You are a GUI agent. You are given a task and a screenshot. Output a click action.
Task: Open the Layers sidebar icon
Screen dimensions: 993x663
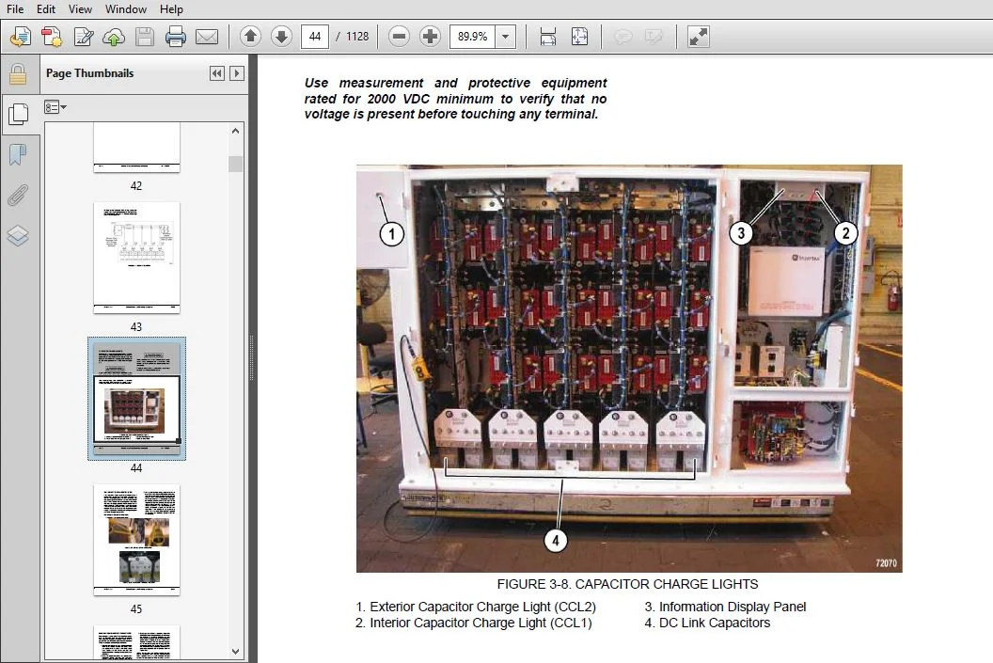click(x=18, y=235)
